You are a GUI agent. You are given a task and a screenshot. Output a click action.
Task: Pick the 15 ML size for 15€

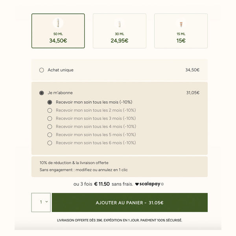click(181, 31)
